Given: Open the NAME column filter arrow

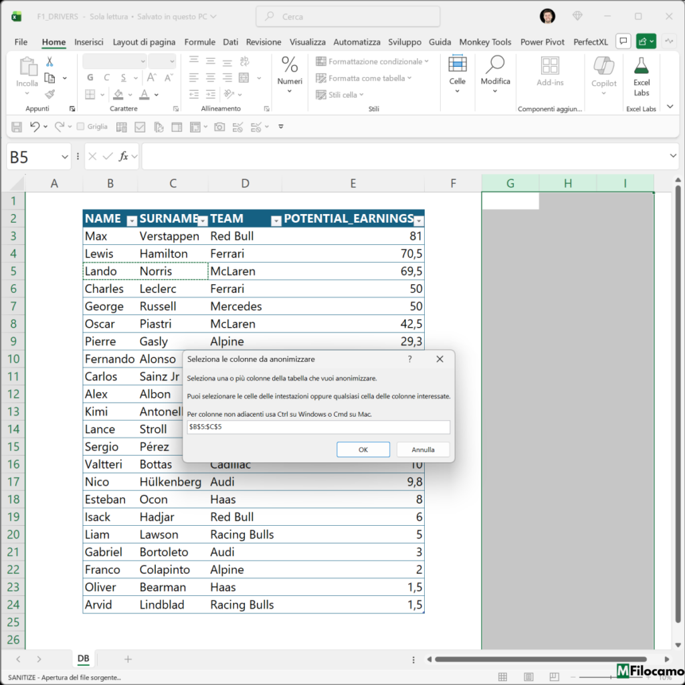Looking at the screenshot, I should (x=132, y=221).
